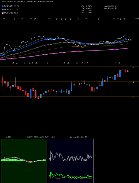Click the blue DOW ST legend swatch
This screenshot has width=139, height=183.
[x=3, y=6]
